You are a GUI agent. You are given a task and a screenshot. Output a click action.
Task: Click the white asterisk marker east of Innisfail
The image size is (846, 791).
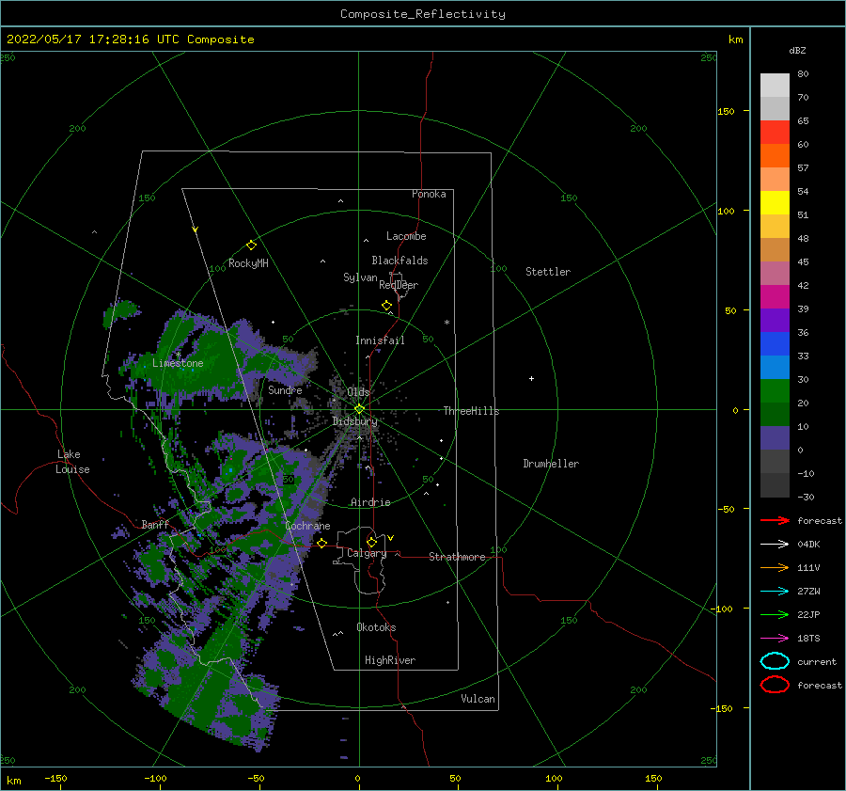pyautogui.click(x=446, y=323)
